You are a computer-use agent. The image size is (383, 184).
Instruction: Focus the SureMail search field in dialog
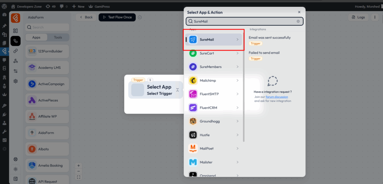click(x=245, y=21)
